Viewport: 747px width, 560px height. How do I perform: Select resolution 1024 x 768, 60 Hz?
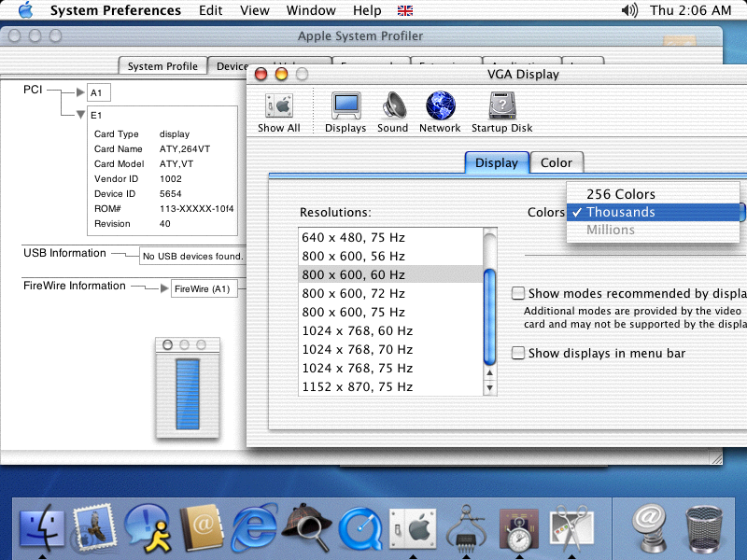pyautogui.click(x=390, y=330)
